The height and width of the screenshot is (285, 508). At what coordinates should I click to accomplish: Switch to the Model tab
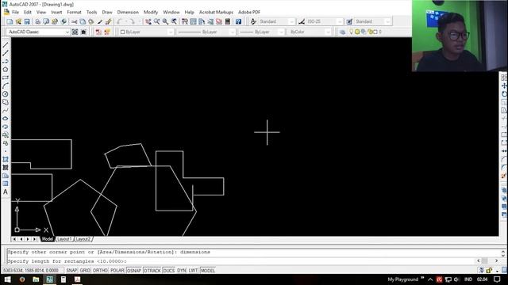[48, 239]
